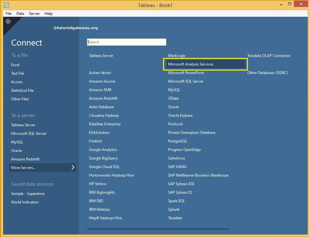Open the Data menu
The image size is (309, 237).
click(x=20, y=13)
